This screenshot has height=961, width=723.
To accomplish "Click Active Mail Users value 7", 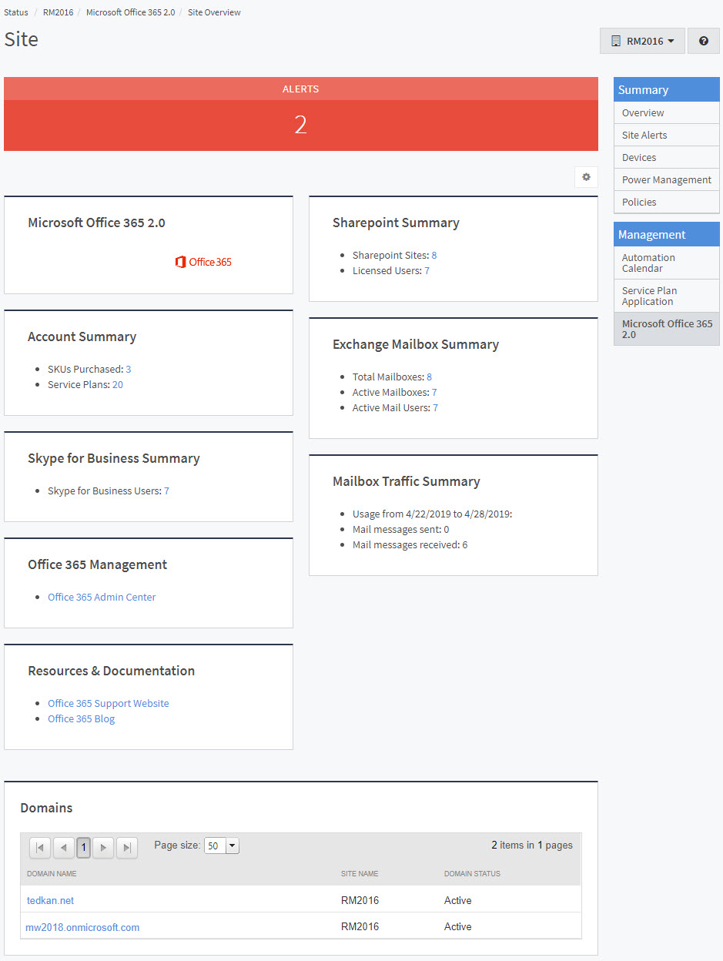I will (x=436, y=407).
